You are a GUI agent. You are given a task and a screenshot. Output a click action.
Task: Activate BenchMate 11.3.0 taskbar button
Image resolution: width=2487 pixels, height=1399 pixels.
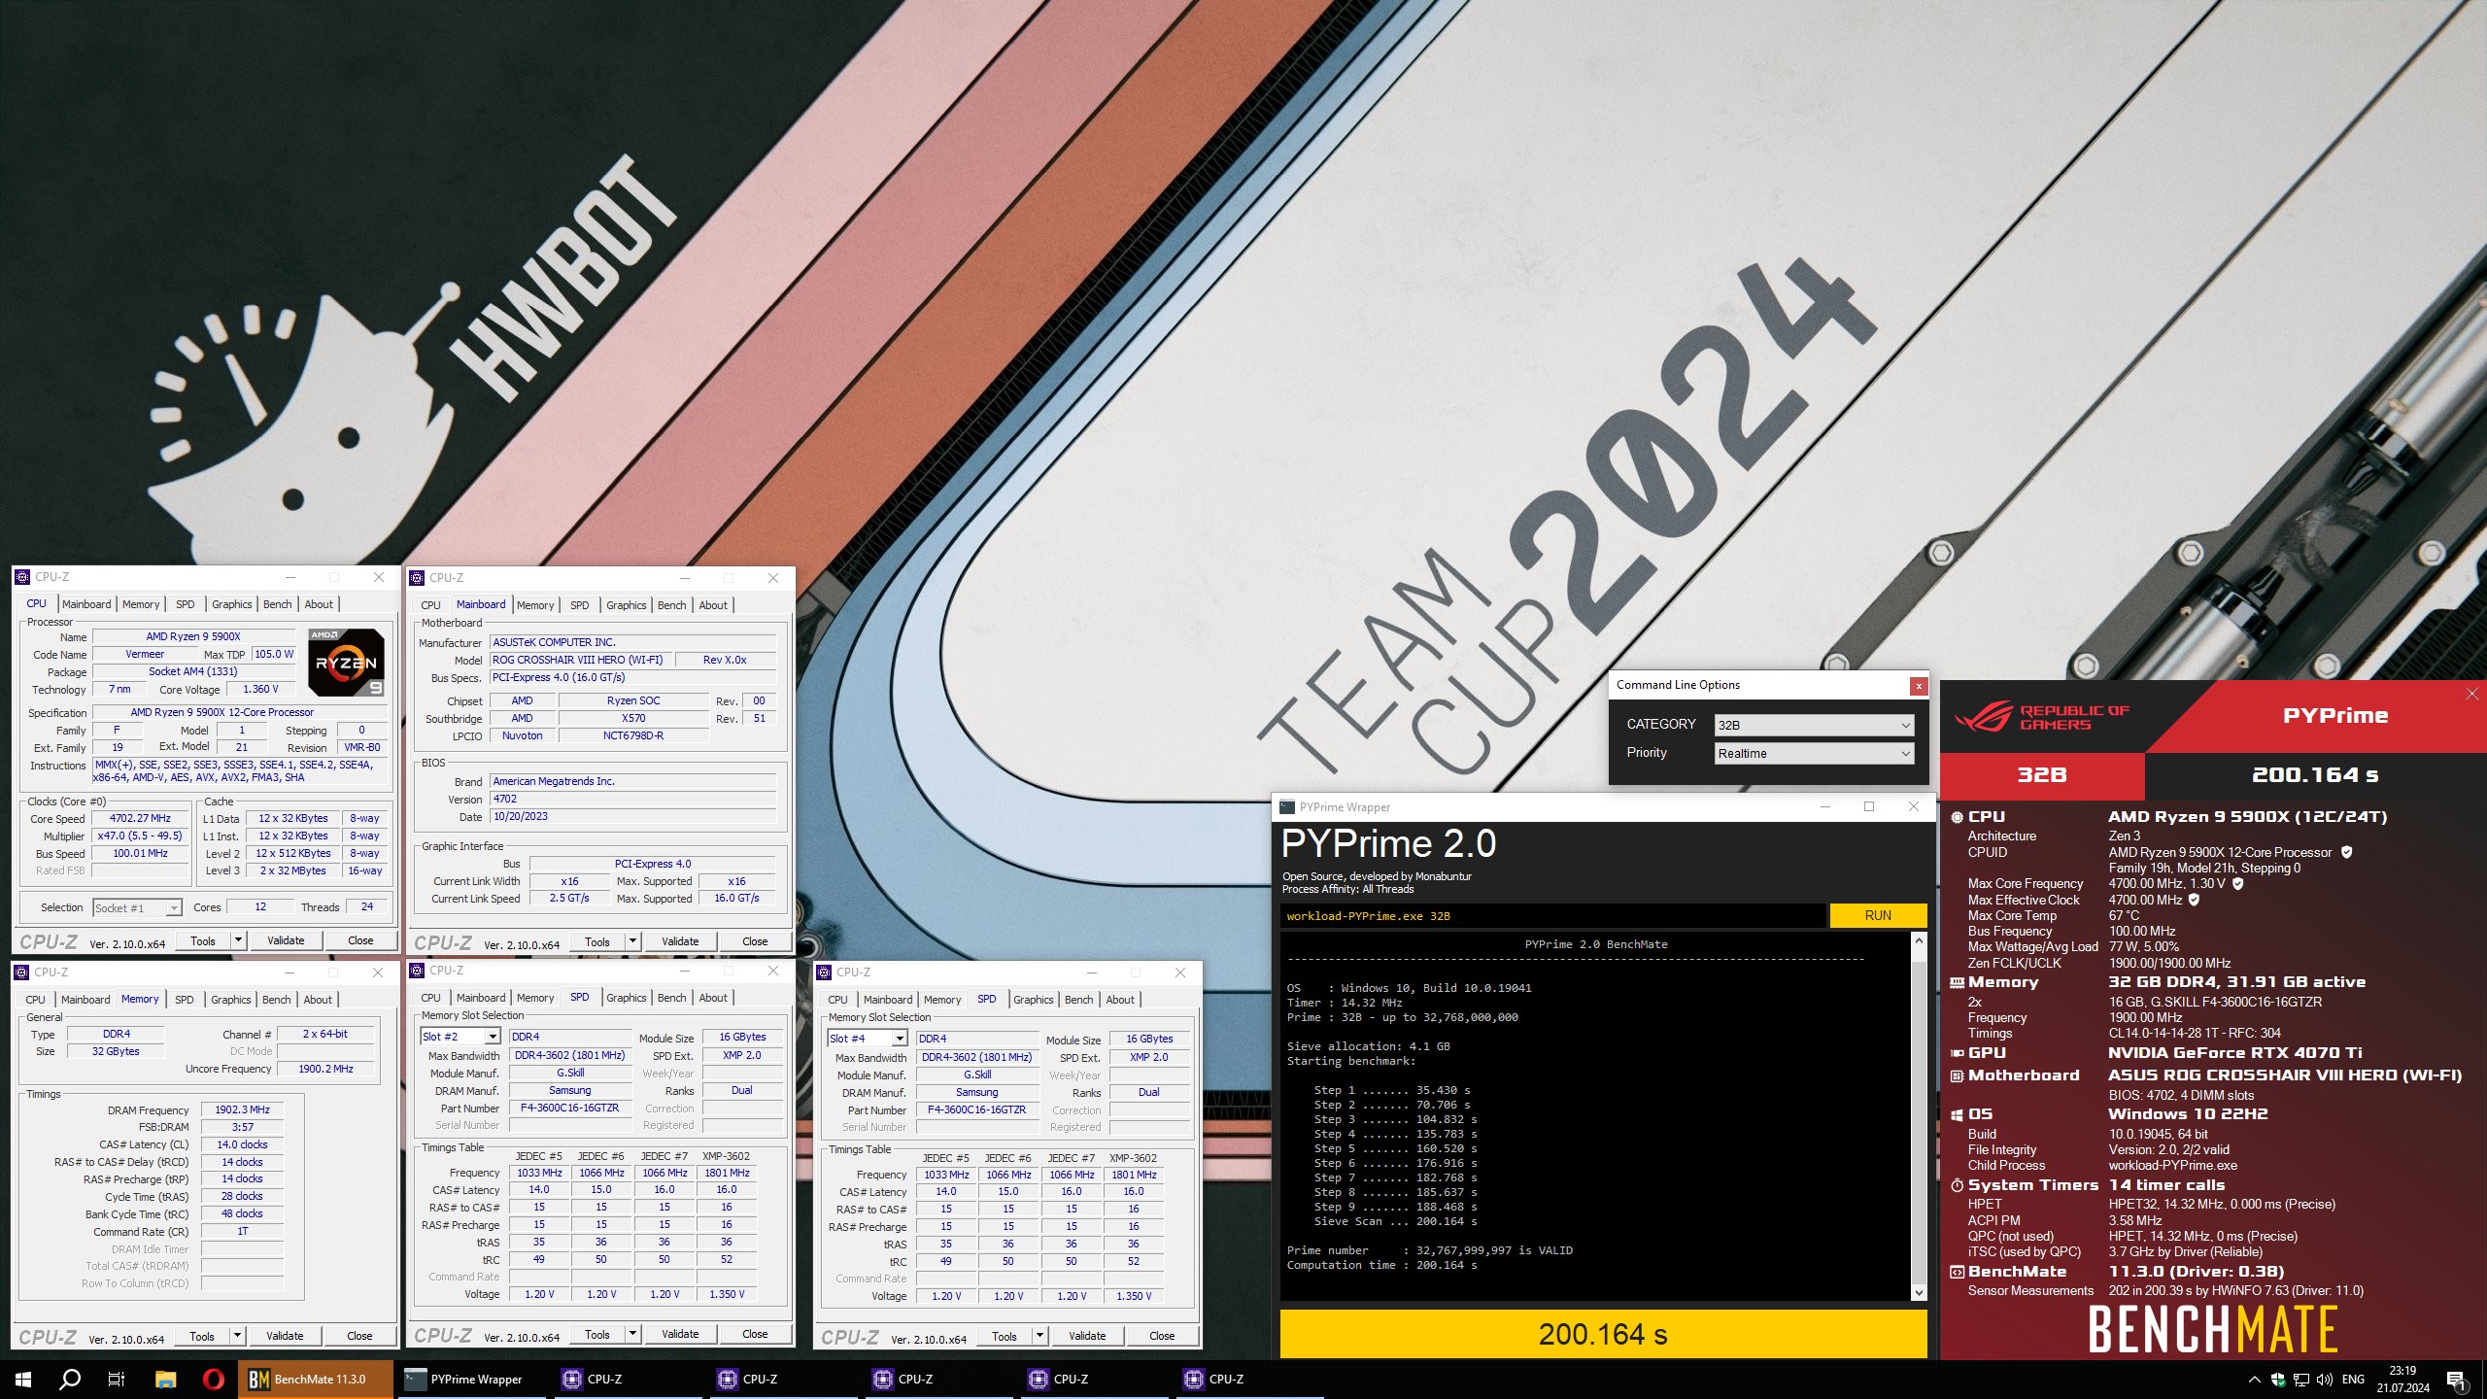316,1380
